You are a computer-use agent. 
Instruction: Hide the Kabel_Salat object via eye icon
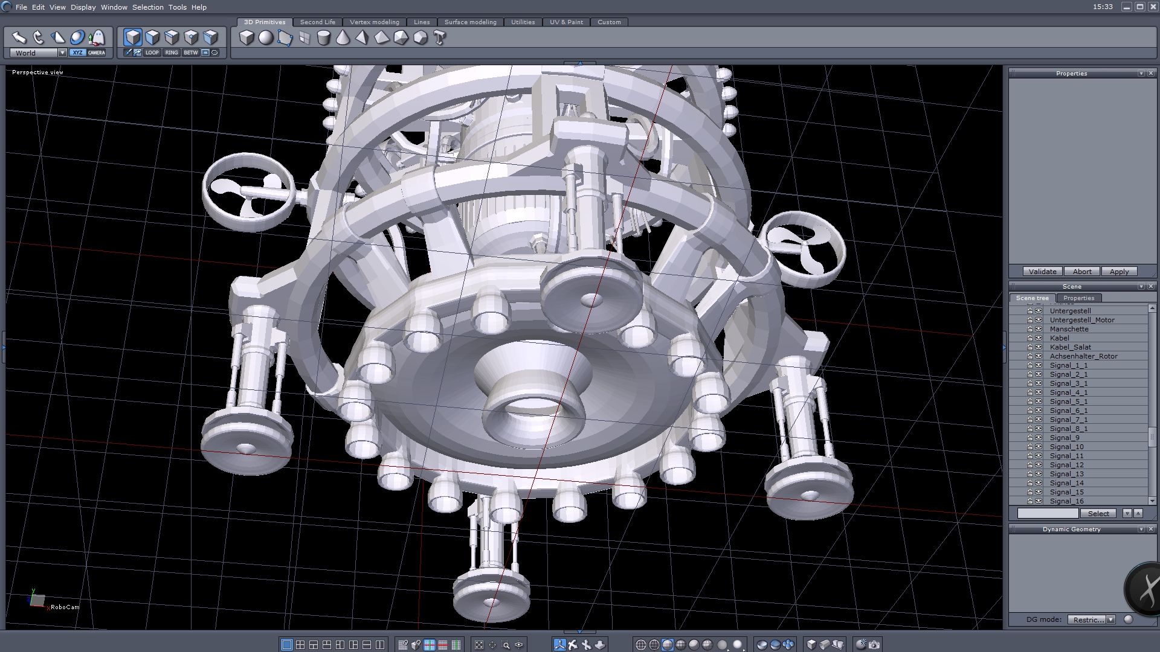[x=1039, y=347]
